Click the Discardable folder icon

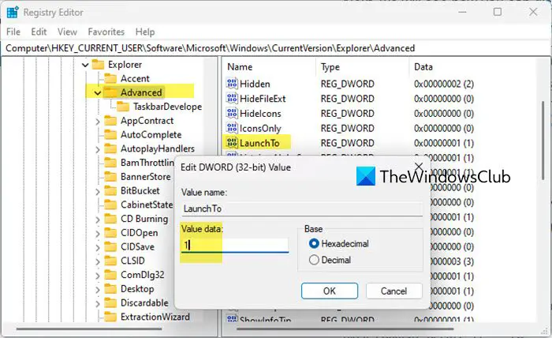(110, 302)
